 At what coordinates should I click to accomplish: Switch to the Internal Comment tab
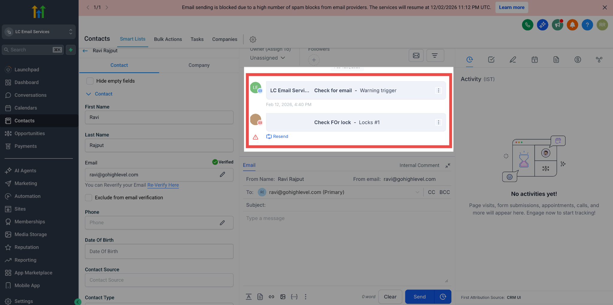click(x=419, y=165)
